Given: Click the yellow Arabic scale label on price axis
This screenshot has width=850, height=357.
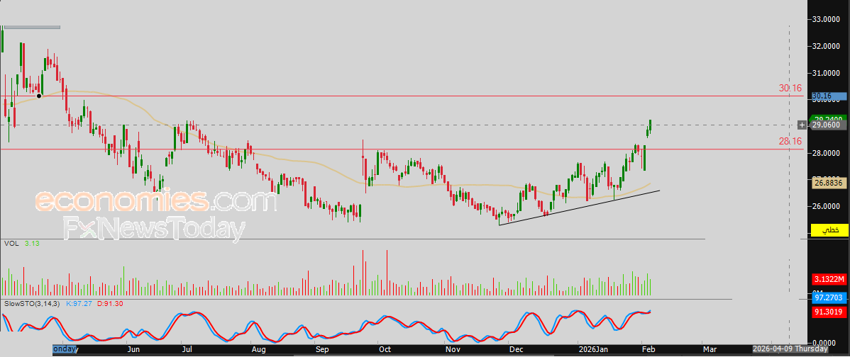Looking at the screenshot, I should tap(829, 230).
